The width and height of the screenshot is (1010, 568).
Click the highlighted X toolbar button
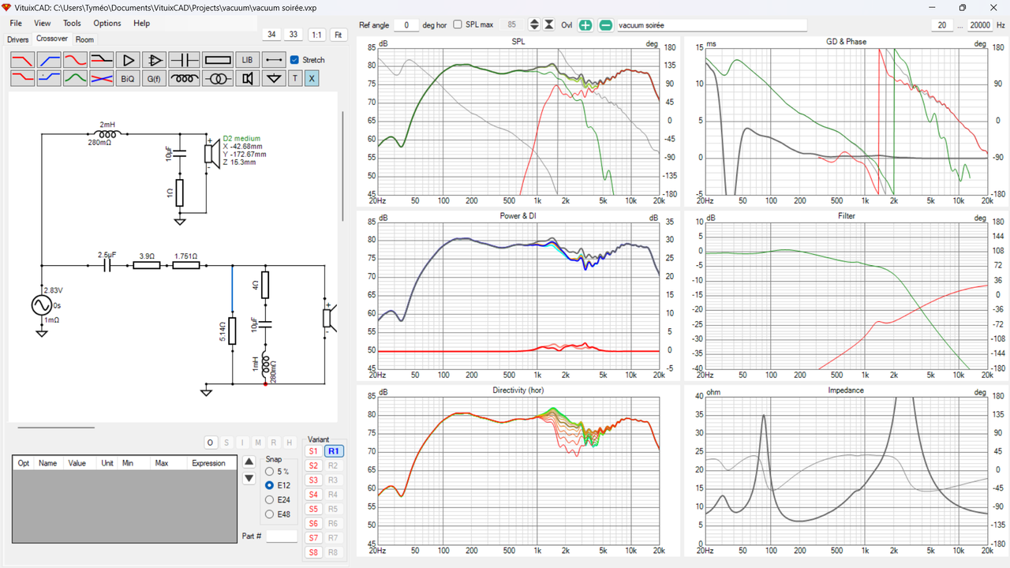pos(312,78)
